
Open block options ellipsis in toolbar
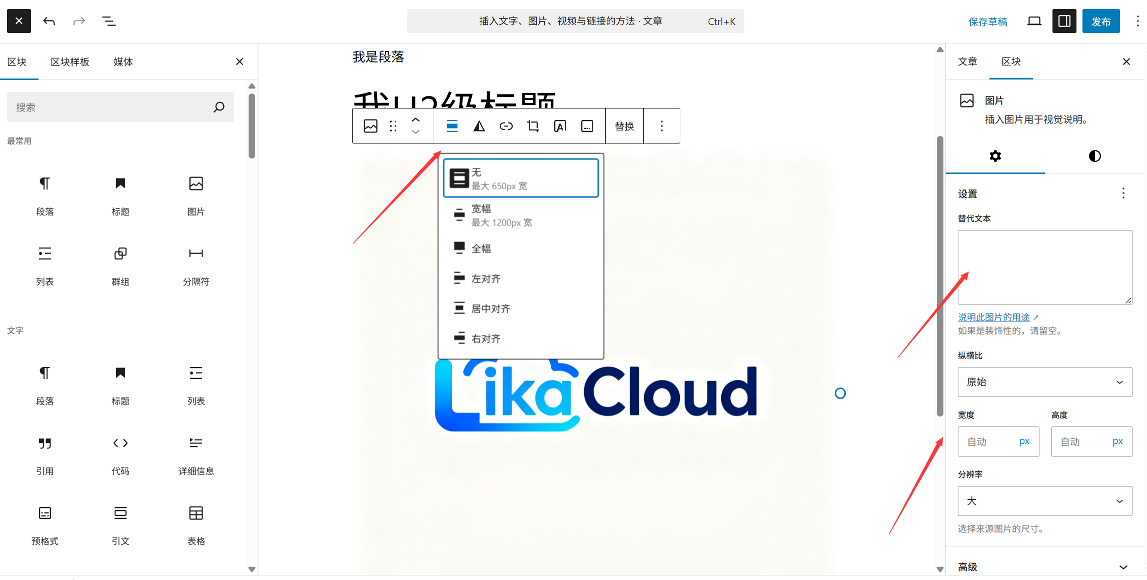pyautogui.click(x=662, y=126)
